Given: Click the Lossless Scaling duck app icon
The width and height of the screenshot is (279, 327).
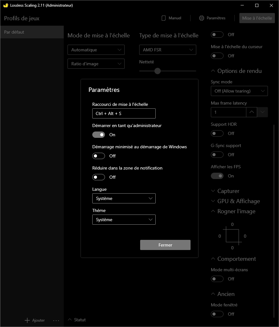Looking at the screenshot, I should pos(6,5).
